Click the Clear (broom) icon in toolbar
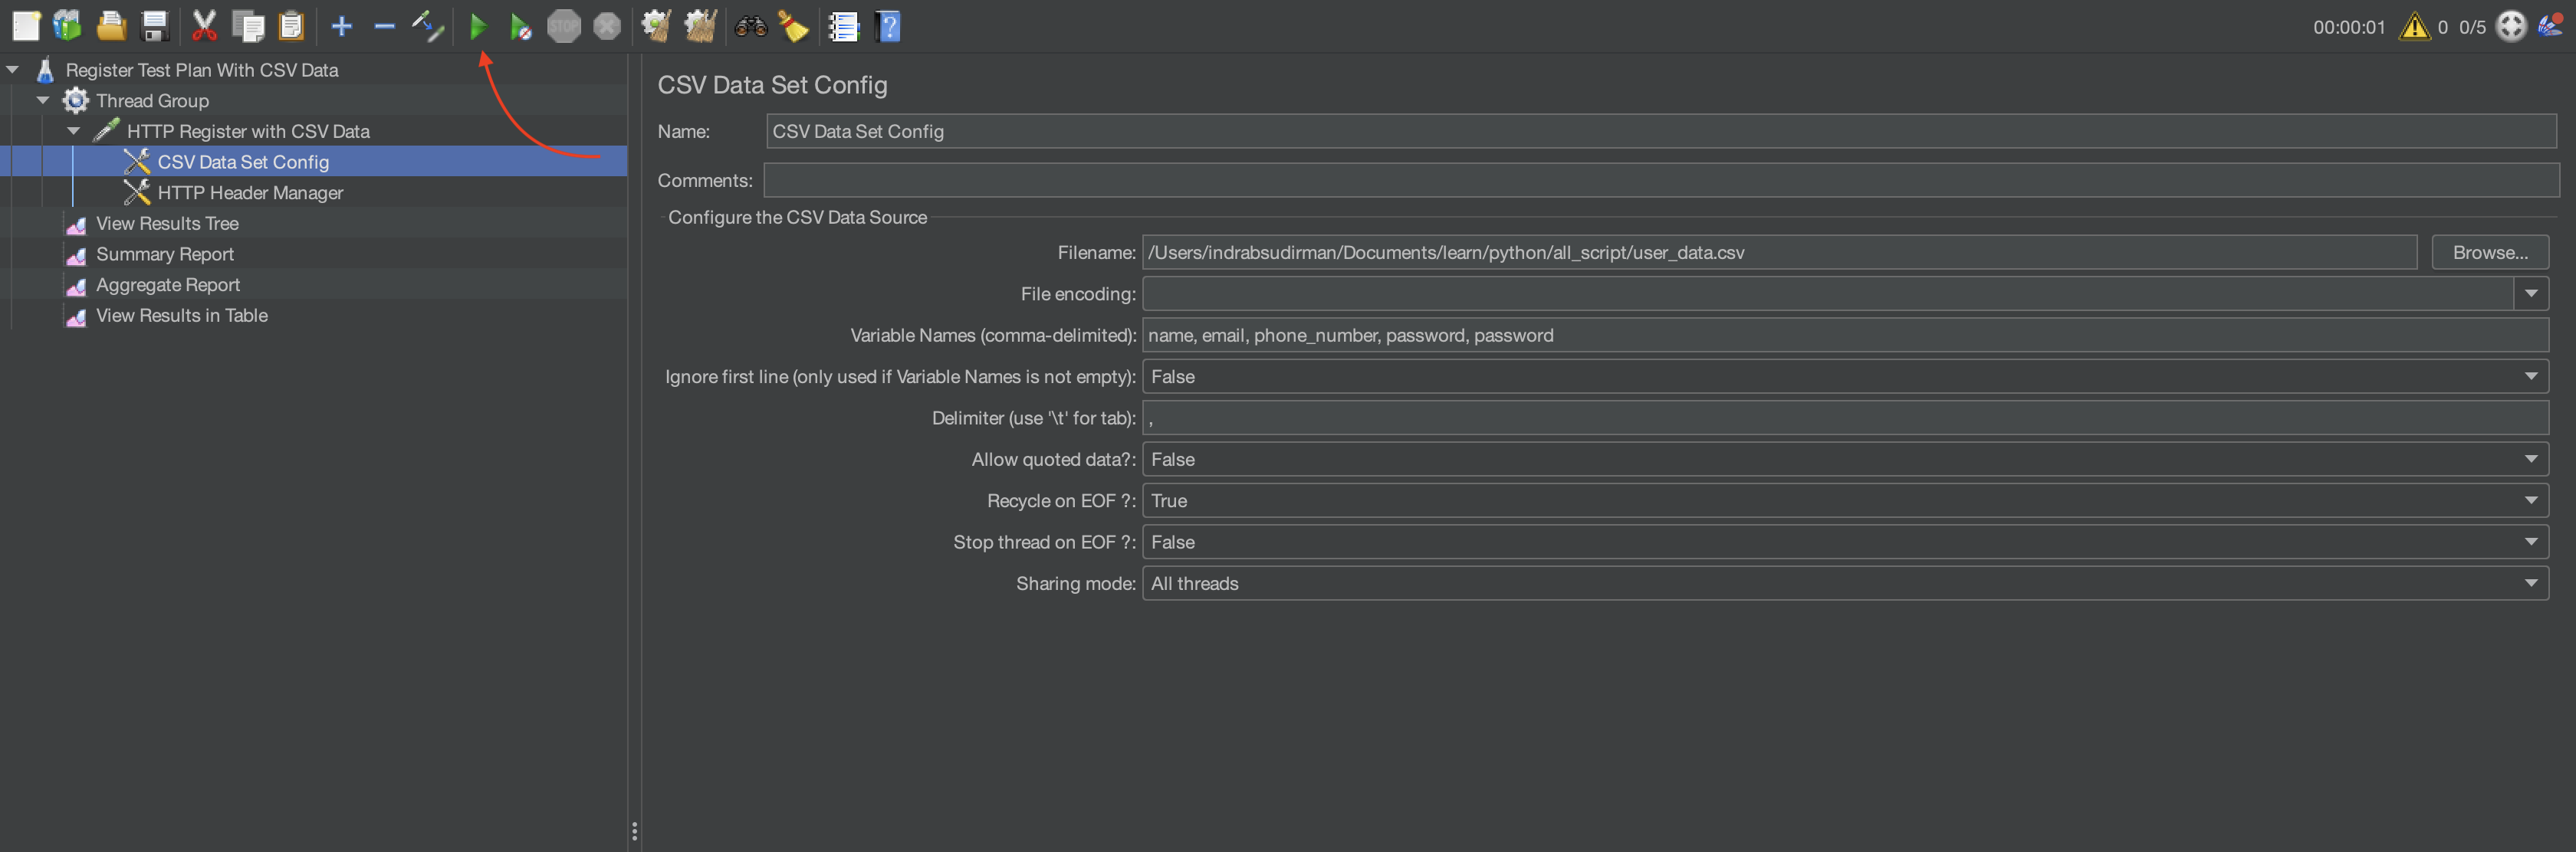Screen dimensions: 2576x852 793,26
